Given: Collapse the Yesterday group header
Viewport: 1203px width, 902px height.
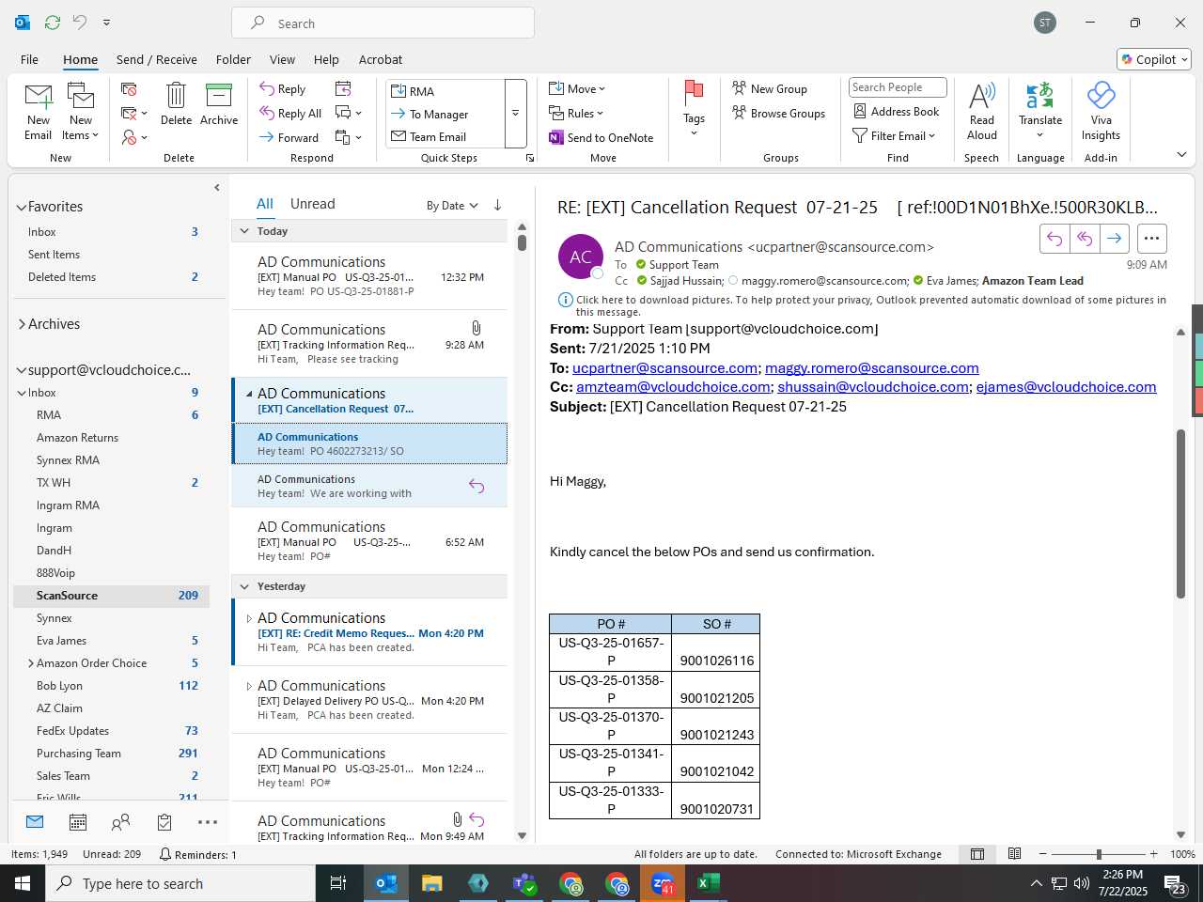Looking at the screenshot, I should 244,586.
